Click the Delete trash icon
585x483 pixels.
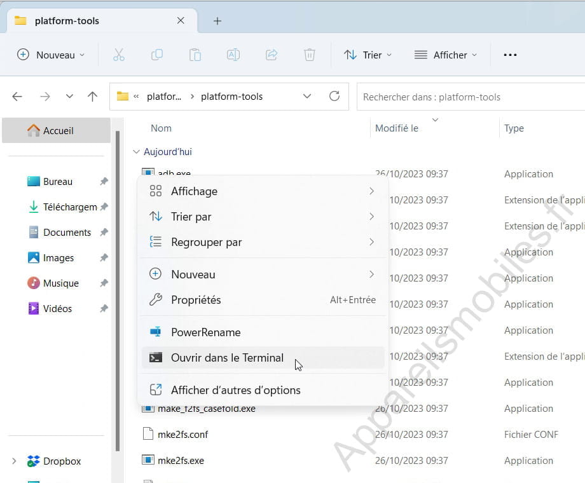coord(309,55)
